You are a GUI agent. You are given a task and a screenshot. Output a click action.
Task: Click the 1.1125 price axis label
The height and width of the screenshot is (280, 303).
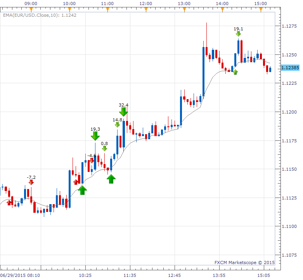[x=289, y=198]
